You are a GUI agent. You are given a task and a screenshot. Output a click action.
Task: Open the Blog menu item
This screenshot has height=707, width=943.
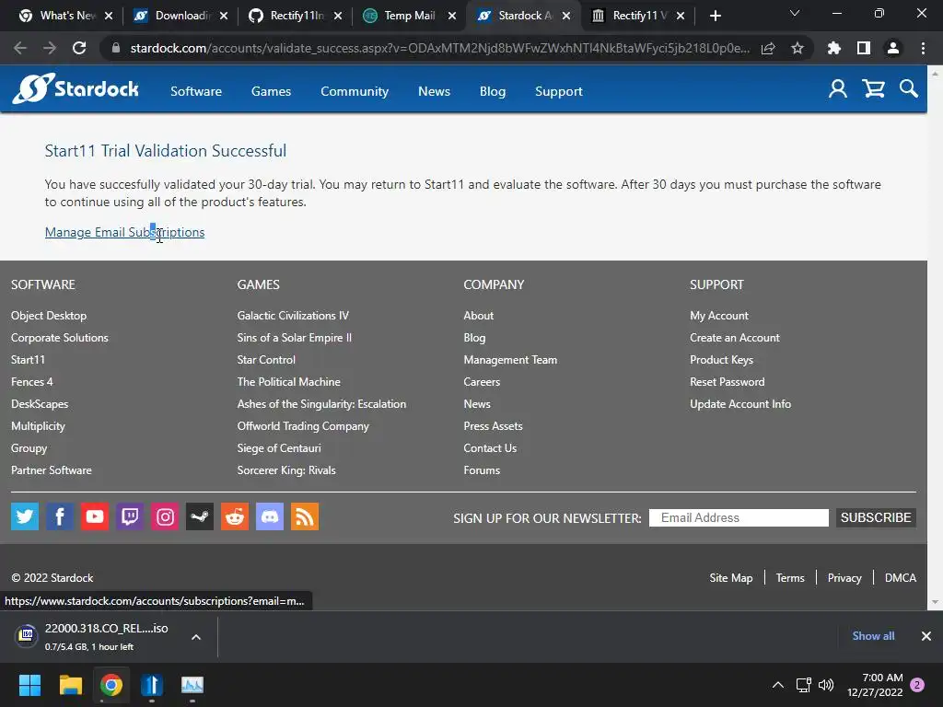493,91
